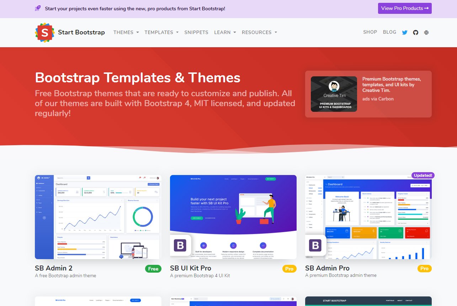Open the Slack icon link
This screenshot has width=457, height=306.
point(426,32)
